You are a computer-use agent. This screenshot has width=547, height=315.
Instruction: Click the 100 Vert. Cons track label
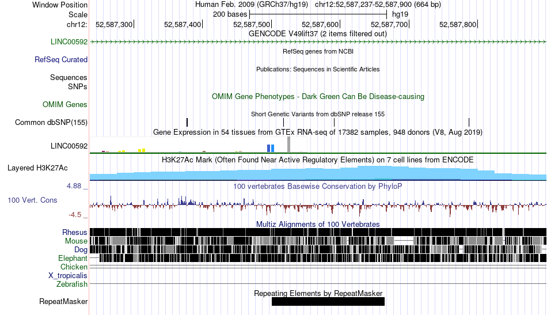click(32, 200)
